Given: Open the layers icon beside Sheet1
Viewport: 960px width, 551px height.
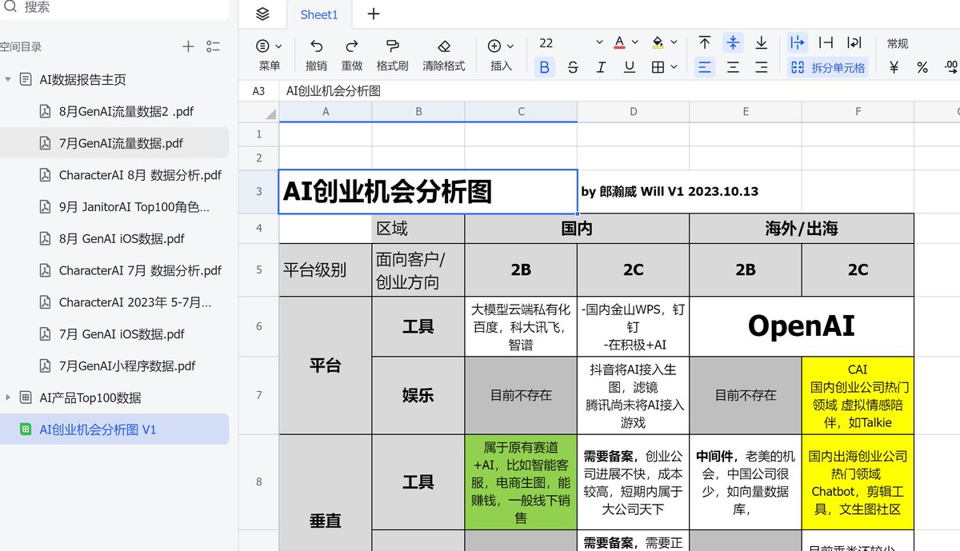Looking at the screenshot, I should (x=263, y=14).
